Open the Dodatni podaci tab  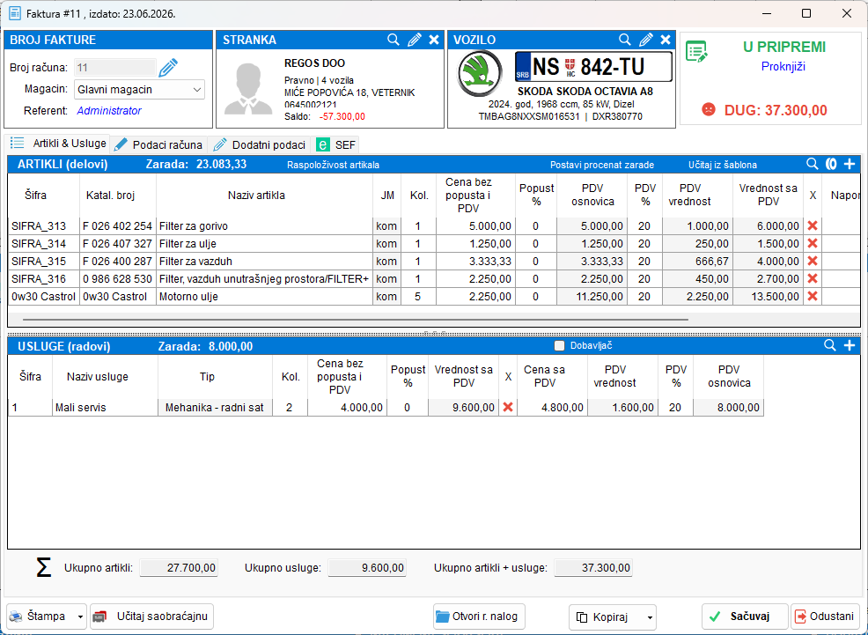260,145
